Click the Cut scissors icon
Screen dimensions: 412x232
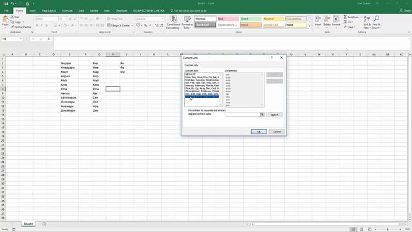tap(12, 17)
